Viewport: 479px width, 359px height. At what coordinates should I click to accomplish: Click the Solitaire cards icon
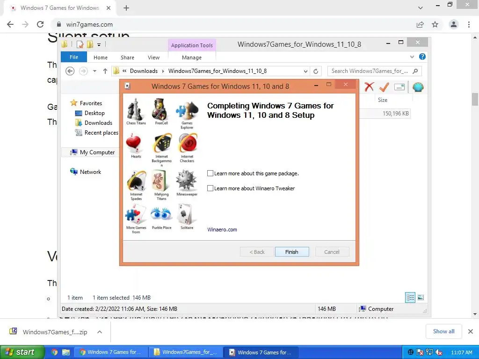pos(186,214)
